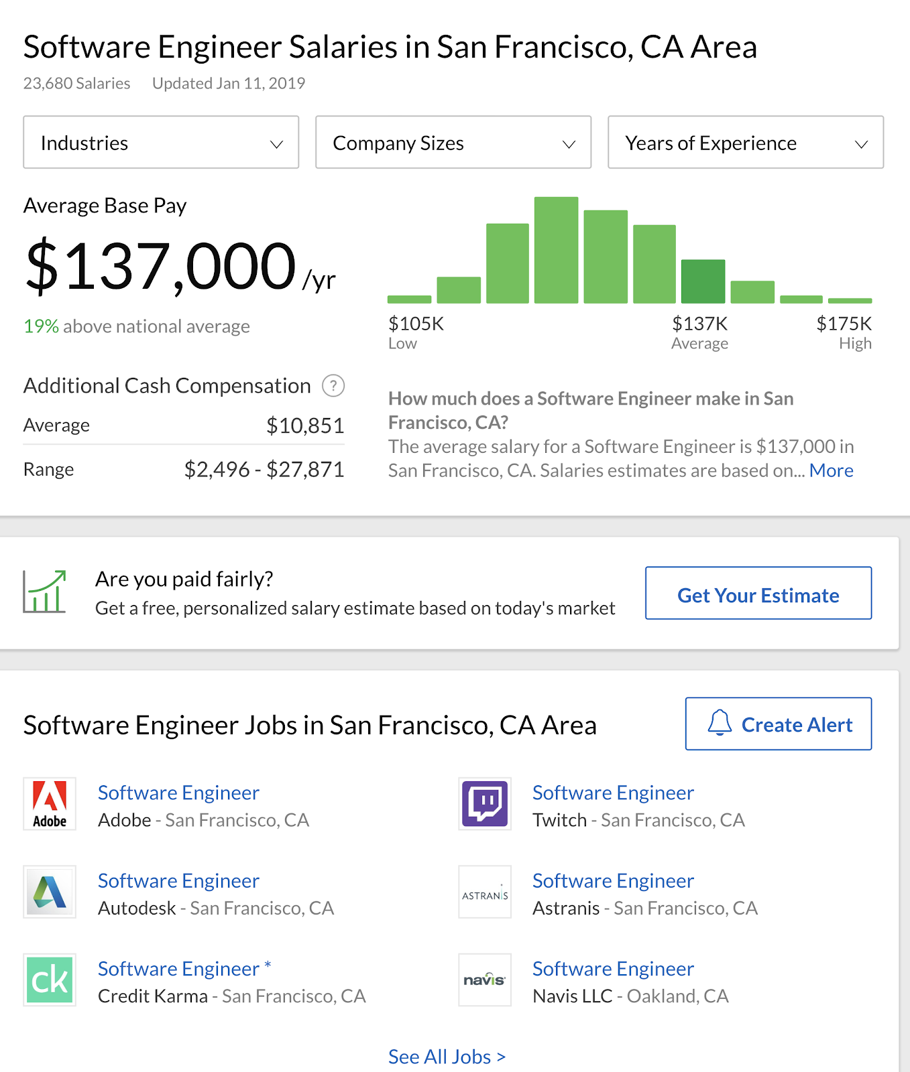Click the Create Alert button
This screenshot has width=910, height=1072.
[779, 724]
